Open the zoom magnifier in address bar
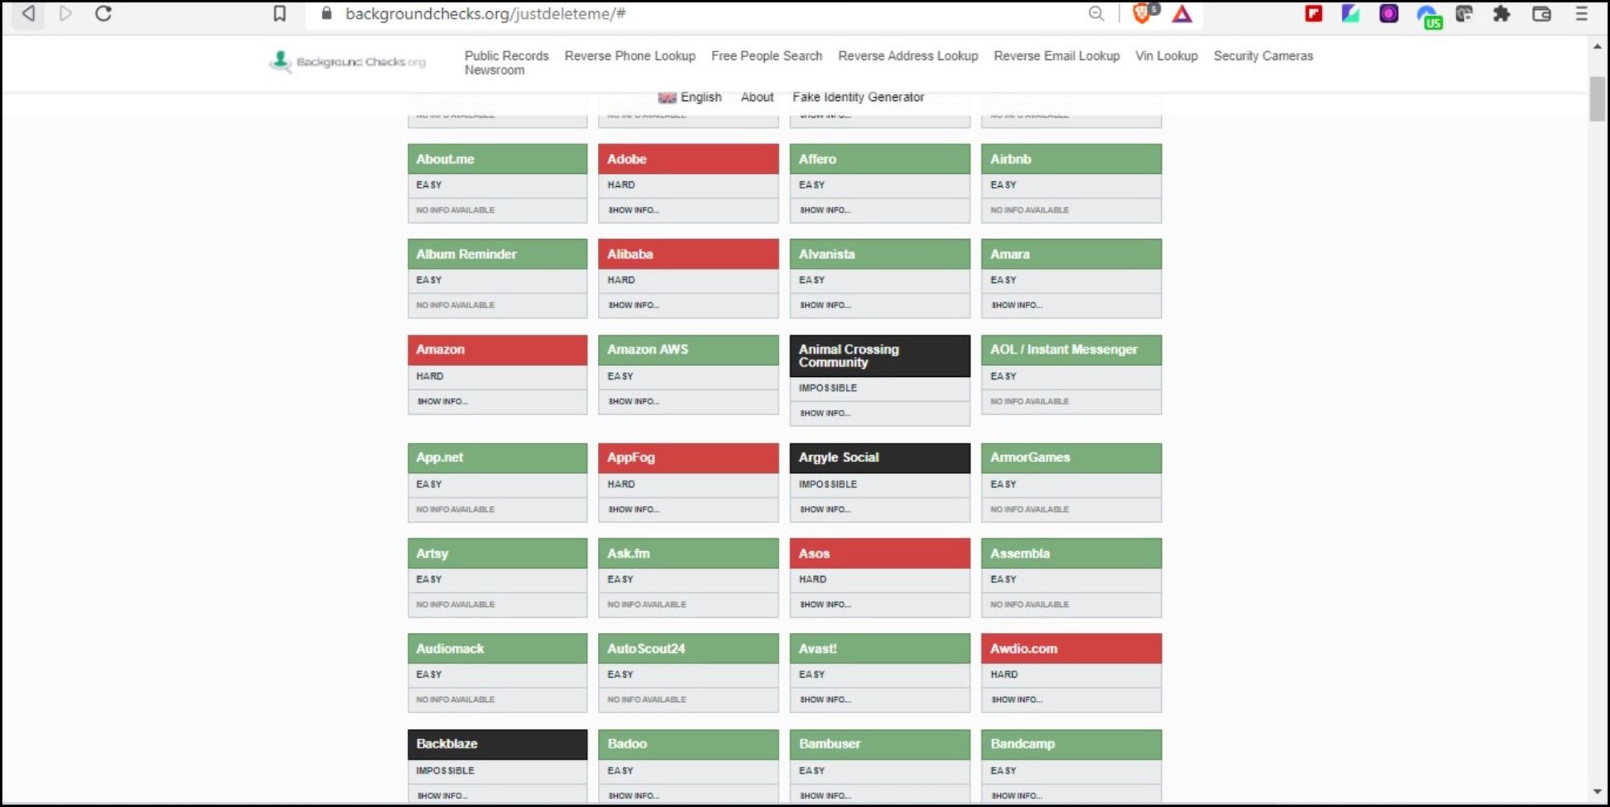 (1096, 14)
